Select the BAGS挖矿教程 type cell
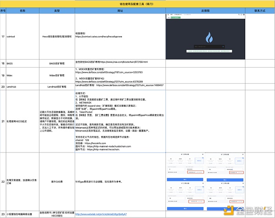 [x=57, y=64]
